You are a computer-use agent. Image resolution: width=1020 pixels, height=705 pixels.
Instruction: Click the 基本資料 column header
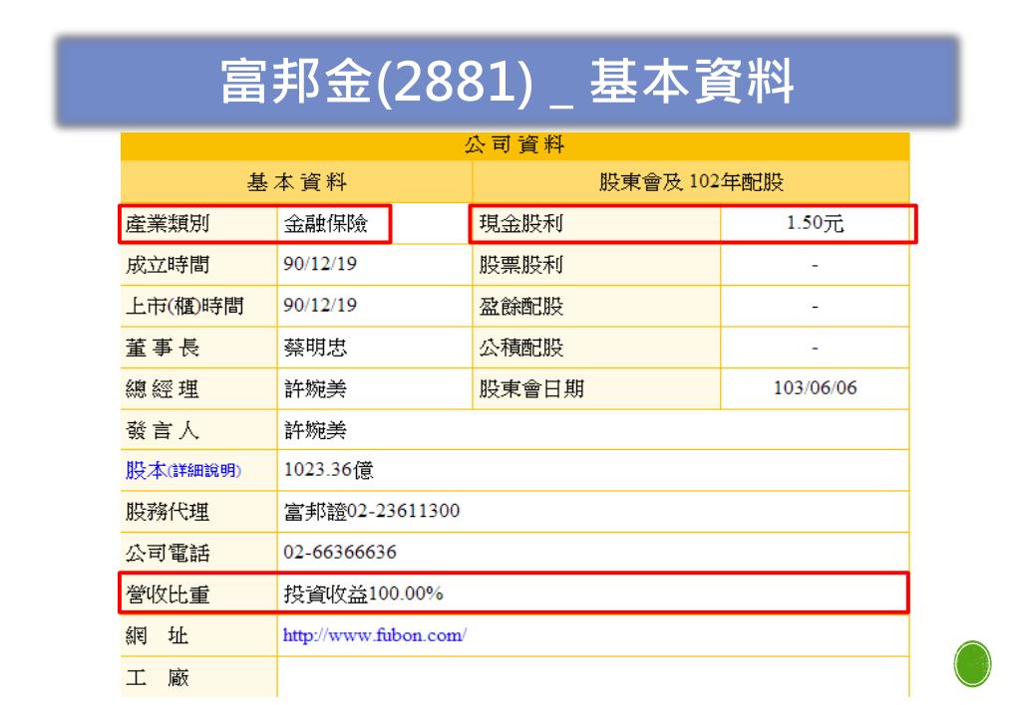[297, 182]
